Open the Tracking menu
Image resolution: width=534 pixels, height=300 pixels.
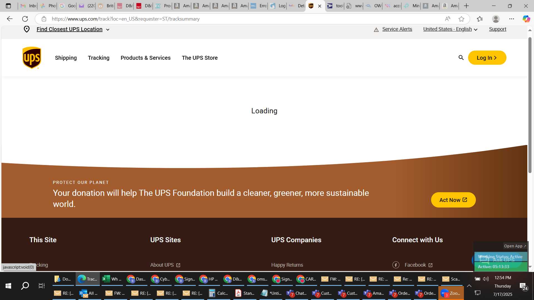point(98,58)
